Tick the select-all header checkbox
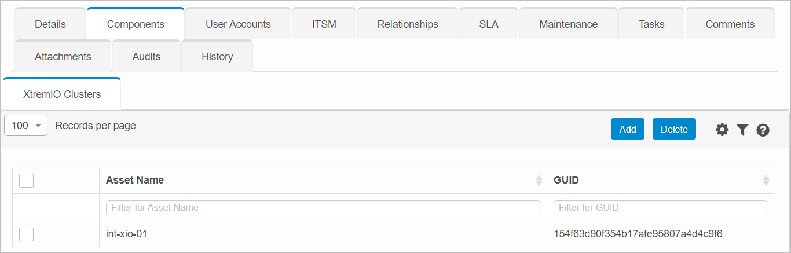The height and width of the screenshot is (253, 791). pyautogui.click(x=27, y=181)
